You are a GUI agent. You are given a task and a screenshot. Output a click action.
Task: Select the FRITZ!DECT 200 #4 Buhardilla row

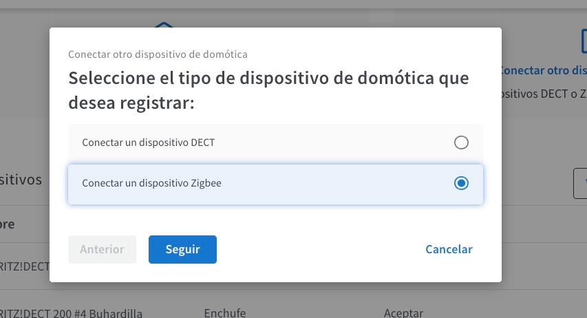(x=71, y=313)
